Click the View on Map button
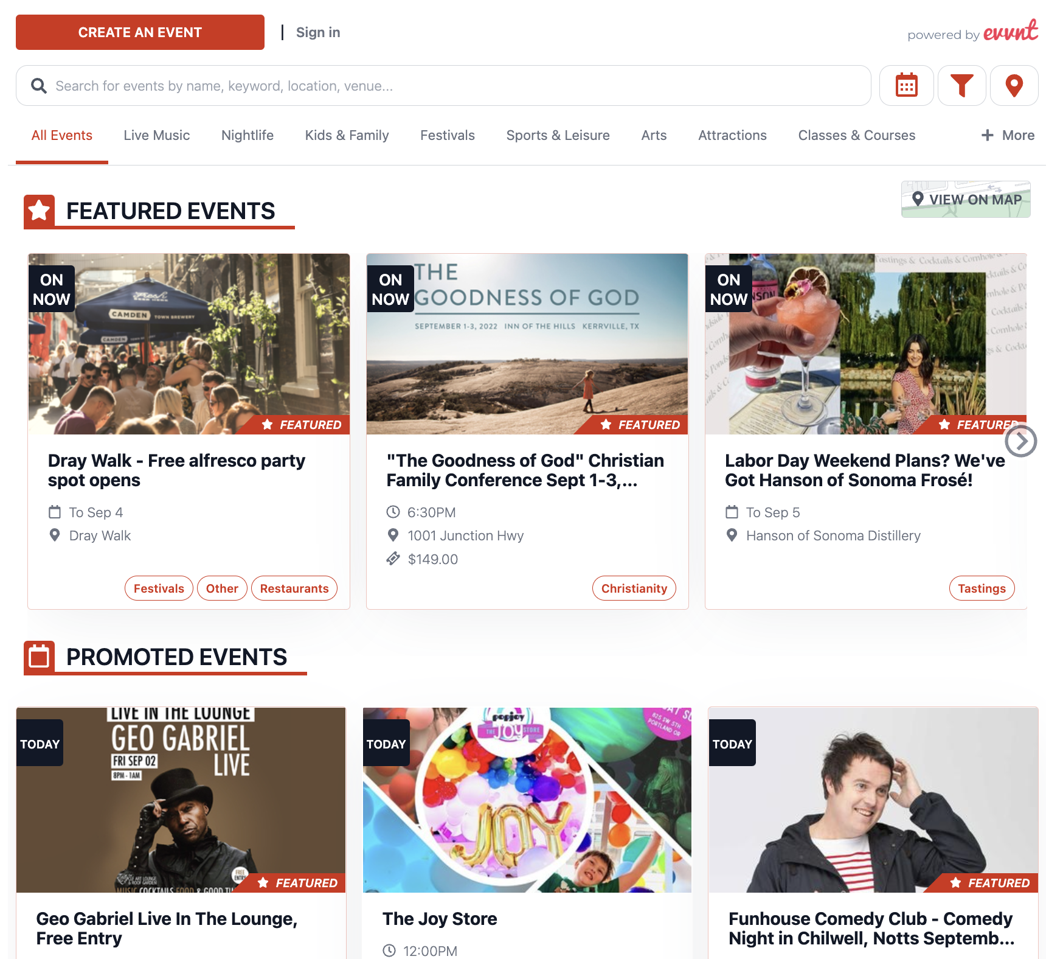This screenshot has width=1063, height=959. 966,200
